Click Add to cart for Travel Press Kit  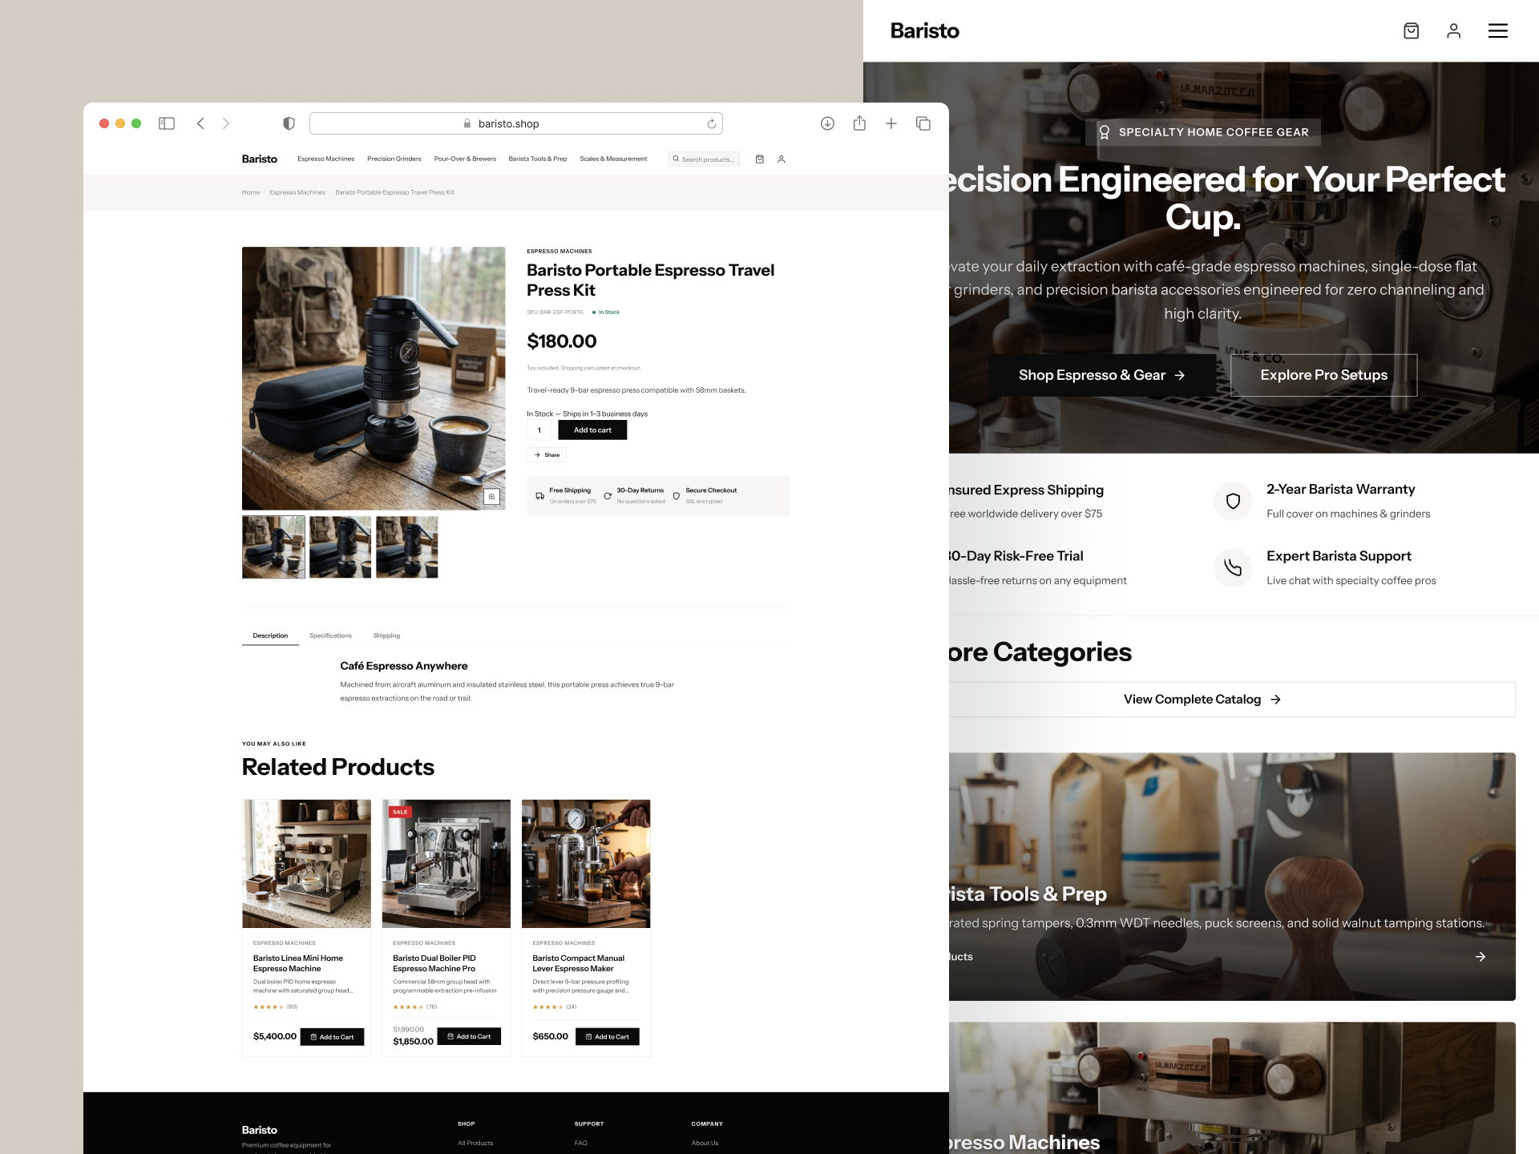pos(592,430)
